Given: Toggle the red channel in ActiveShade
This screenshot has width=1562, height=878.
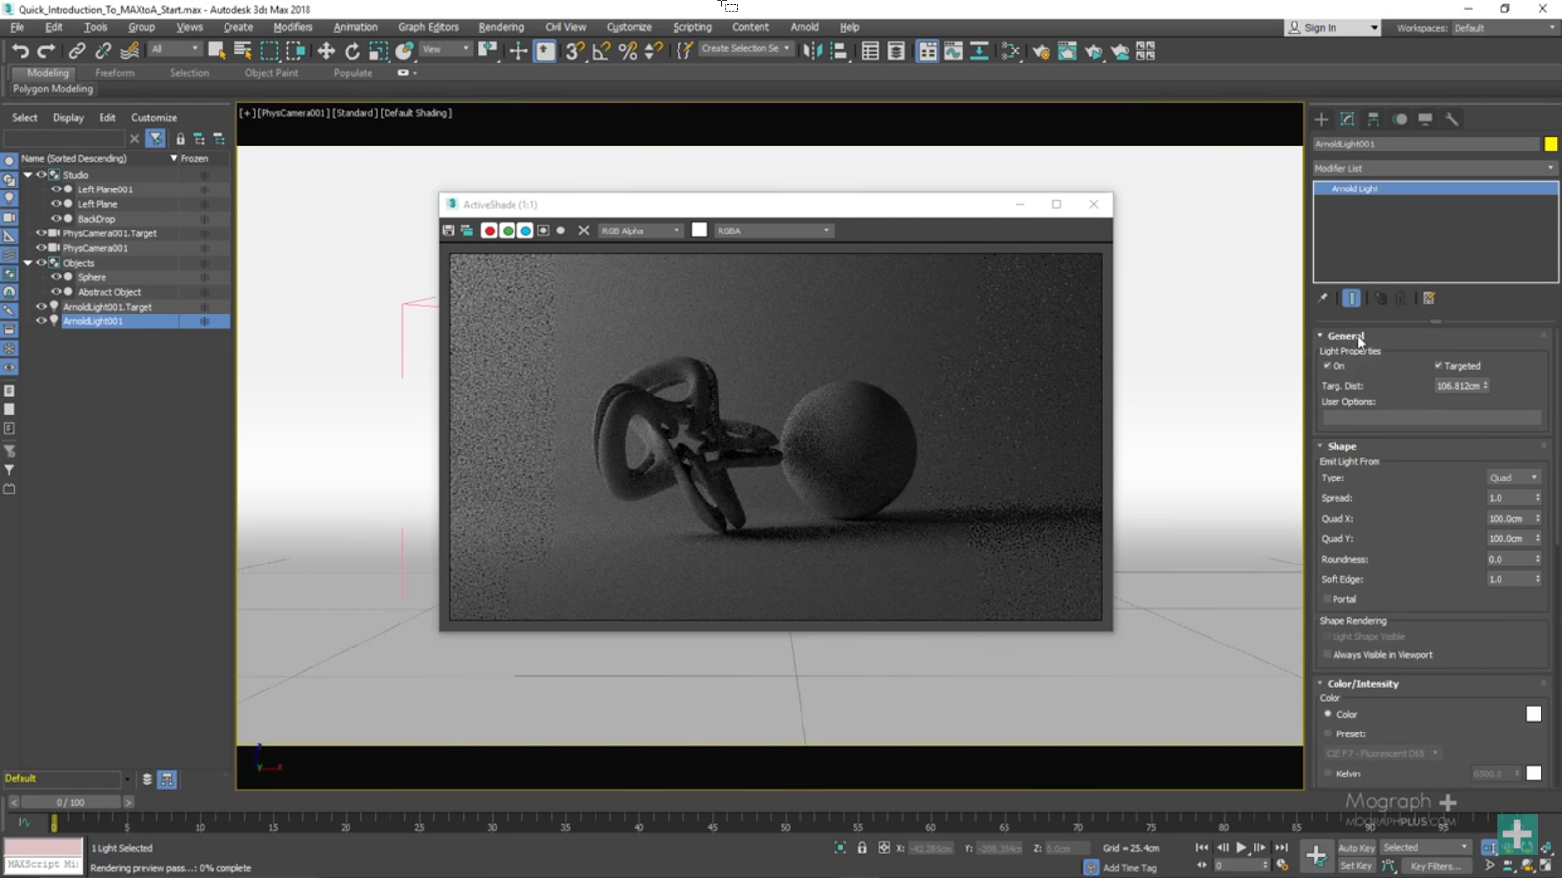Looking at the screenshot, I should [489, 230].
